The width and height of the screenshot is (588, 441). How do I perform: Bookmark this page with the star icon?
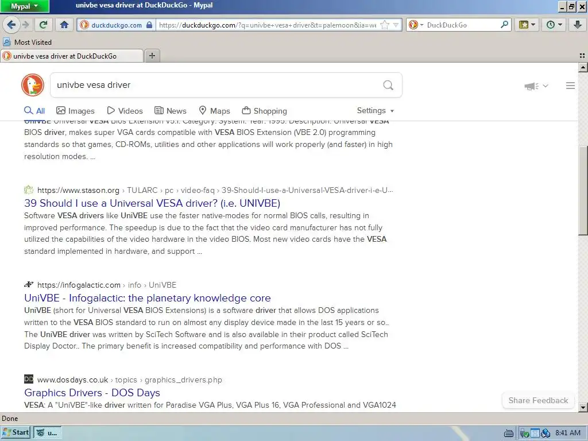pos(384,25)
